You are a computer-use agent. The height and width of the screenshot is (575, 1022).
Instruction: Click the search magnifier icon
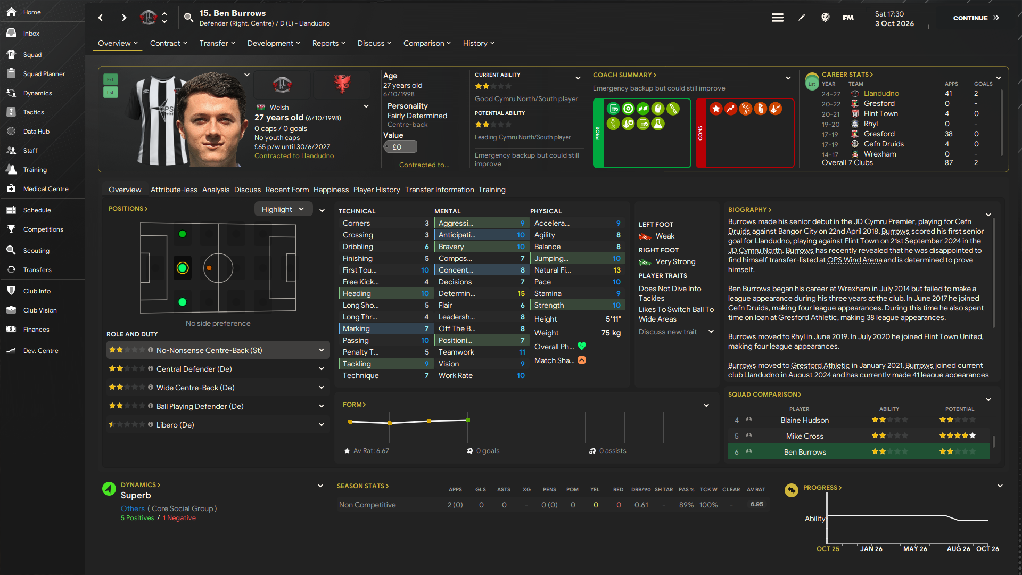click(188, 18)
